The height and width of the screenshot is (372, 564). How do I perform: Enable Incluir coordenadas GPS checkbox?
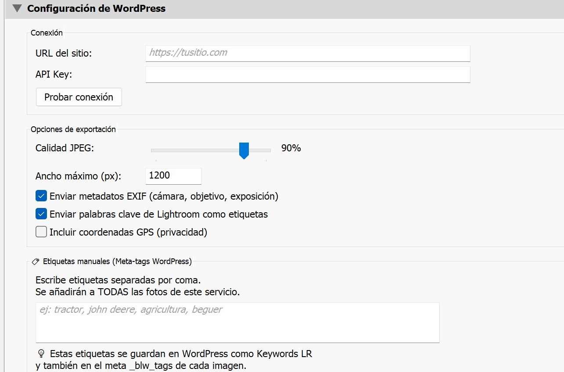pyautogui.click(x=41, y=232)
